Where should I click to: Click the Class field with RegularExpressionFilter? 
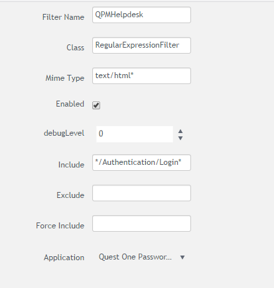point(141,46)
